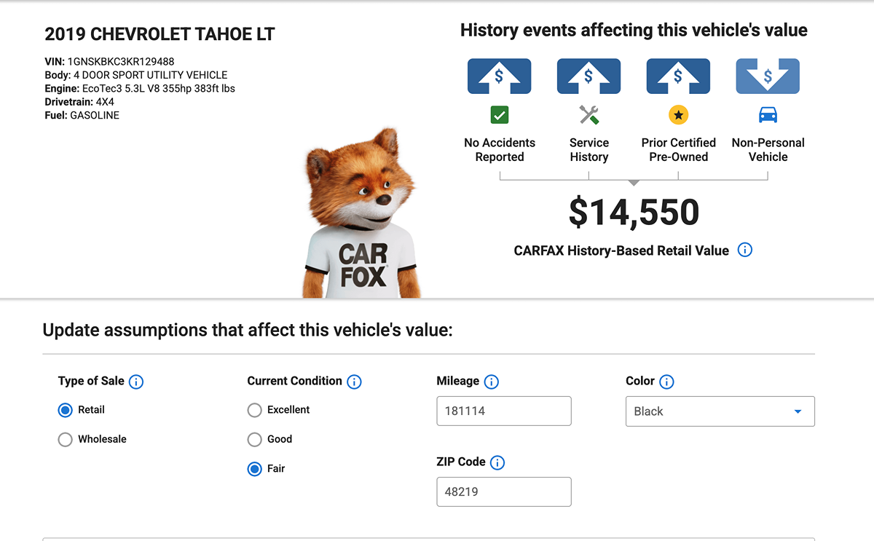Click the No Accidents Reported green checkmark icon
This screenshot has height=541, width=874.
[x=500, y=115]
